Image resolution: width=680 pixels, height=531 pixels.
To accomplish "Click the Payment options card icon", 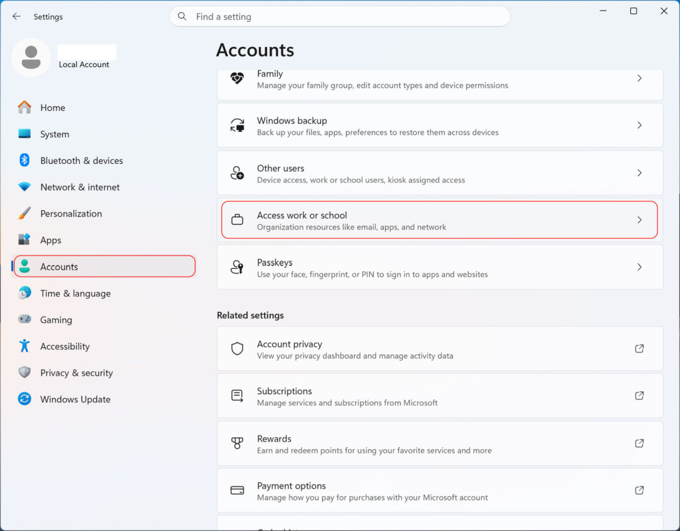I will tap(237, 491).
